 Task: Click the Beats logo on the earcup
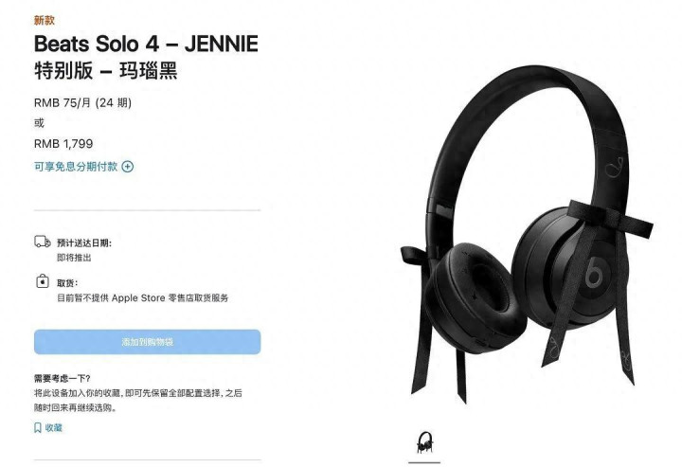(x=593, y=274)
